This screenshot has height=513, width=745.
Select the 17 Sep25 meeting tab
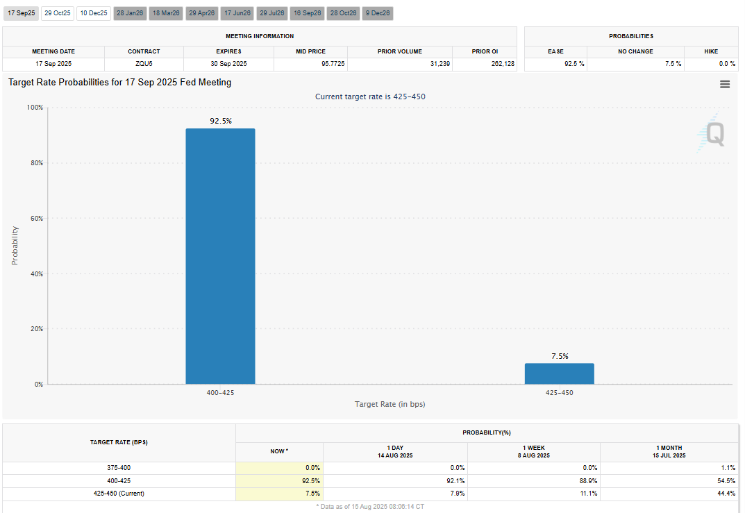22,13
